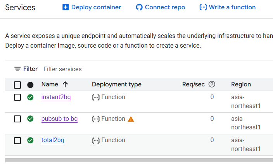Click the orange warning triangle on pubsub-to-bq
This screenshot has height=165, width=273.
point(131,119)
